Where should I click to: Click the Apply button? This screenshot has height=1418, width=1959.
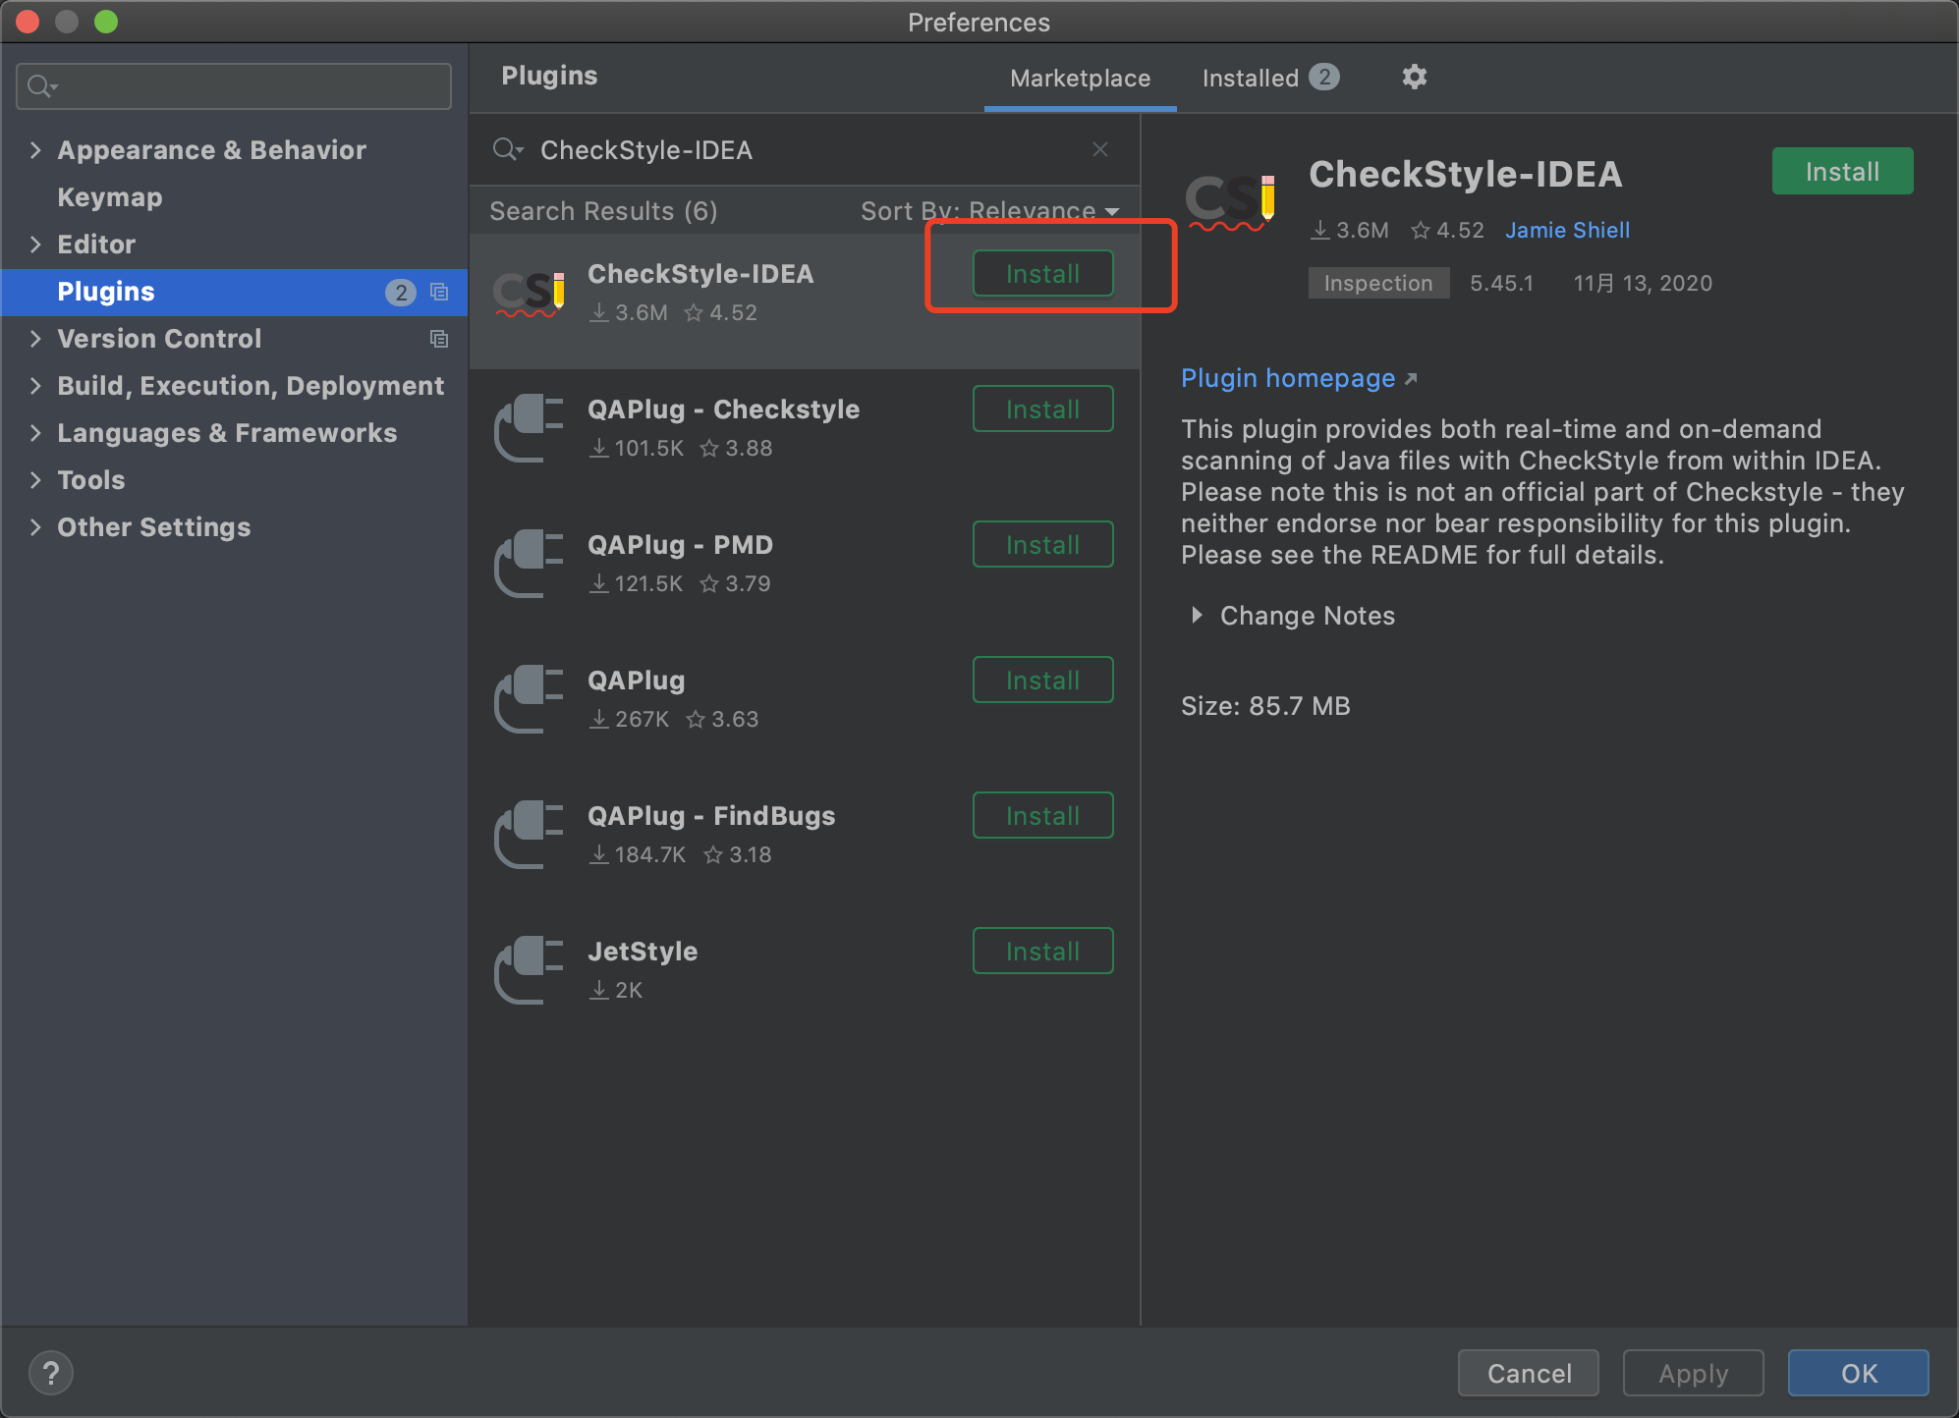pos(1693,1373)
